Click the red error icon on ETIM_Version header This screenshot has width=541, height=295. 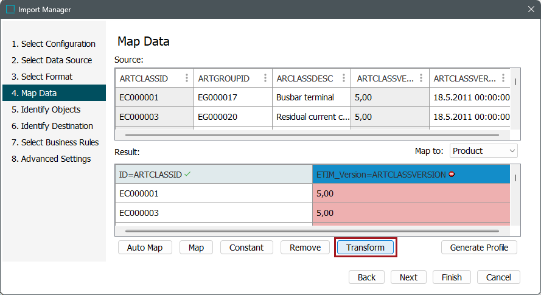(x=452, y=175)
